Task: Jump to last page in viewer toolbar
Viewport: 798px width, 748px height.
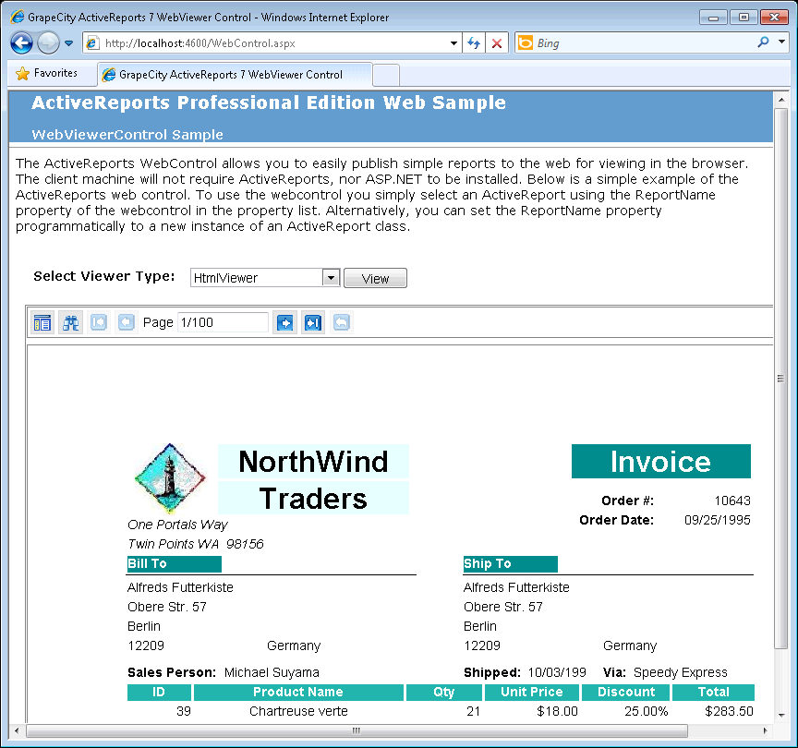Action: click(x=313, y=322)
